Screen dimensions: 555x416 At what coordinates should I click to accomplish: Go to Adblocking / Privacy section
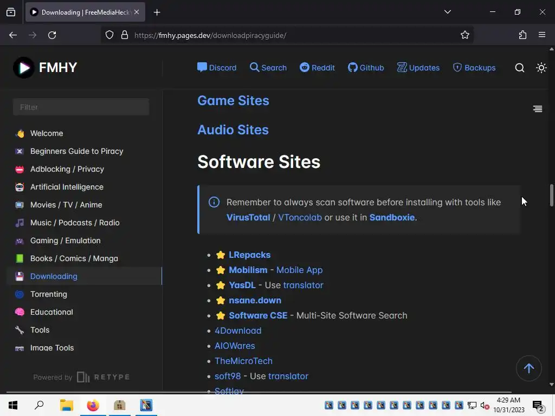tap(67, 169)
